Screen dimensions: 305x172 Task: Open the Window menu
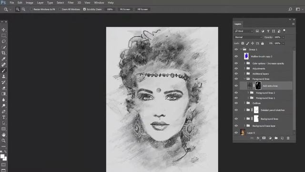99,3
